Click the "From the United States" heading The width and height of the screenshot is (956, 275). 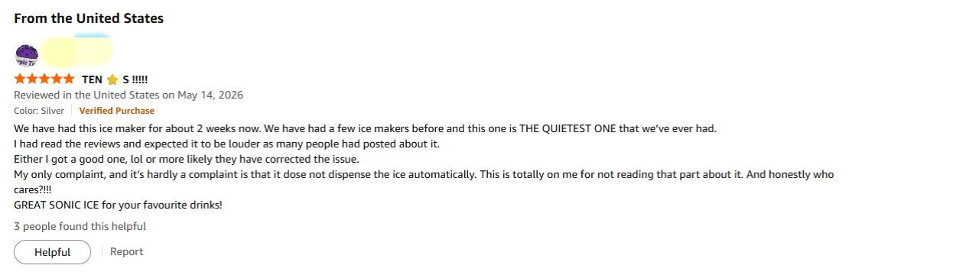coord(89,18)
